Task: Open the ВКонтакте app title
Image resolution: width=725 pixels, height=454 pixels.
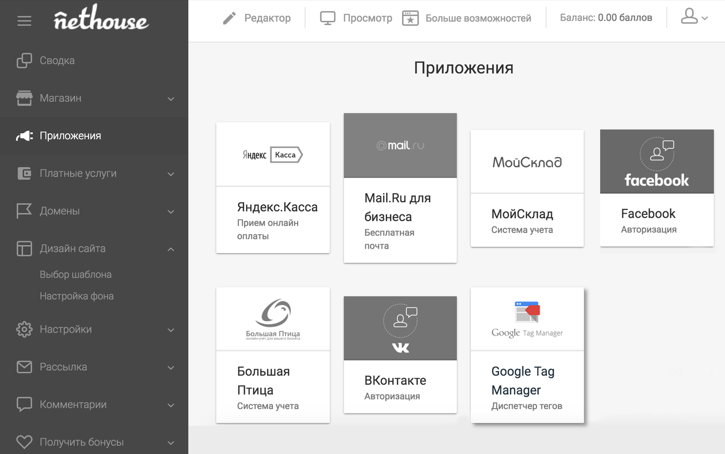Action: pos(395,381)
